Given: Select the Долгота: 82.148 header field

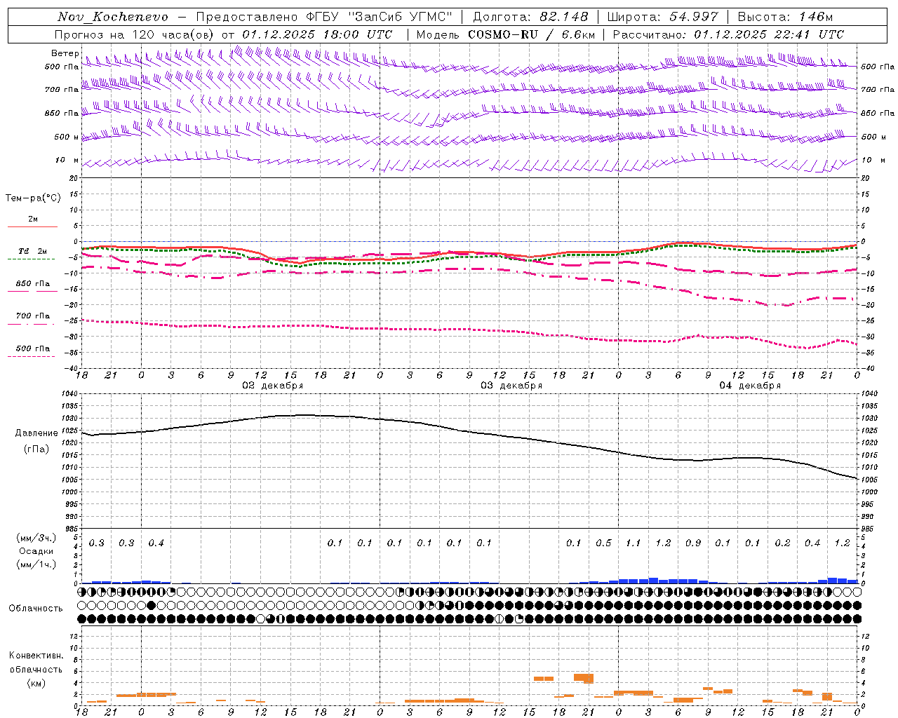Looking at the screenshot, I should (530, 17).
